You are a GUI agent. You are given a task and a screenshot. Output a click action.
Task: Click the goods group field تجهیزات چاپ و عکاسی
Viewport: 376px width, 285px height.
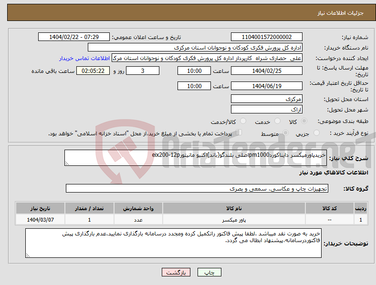[197, 188]
